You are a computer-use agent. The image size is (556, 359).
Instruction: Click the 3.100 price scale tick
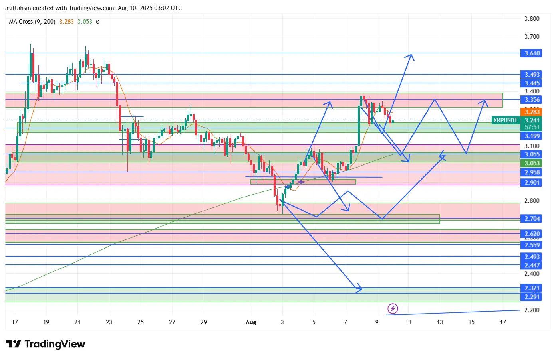pyautogui.click(x=532, y=146)
